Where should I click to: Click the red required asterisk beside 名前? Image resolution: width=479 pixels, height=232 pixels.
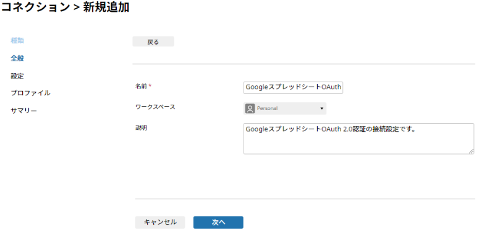[150, 87]
